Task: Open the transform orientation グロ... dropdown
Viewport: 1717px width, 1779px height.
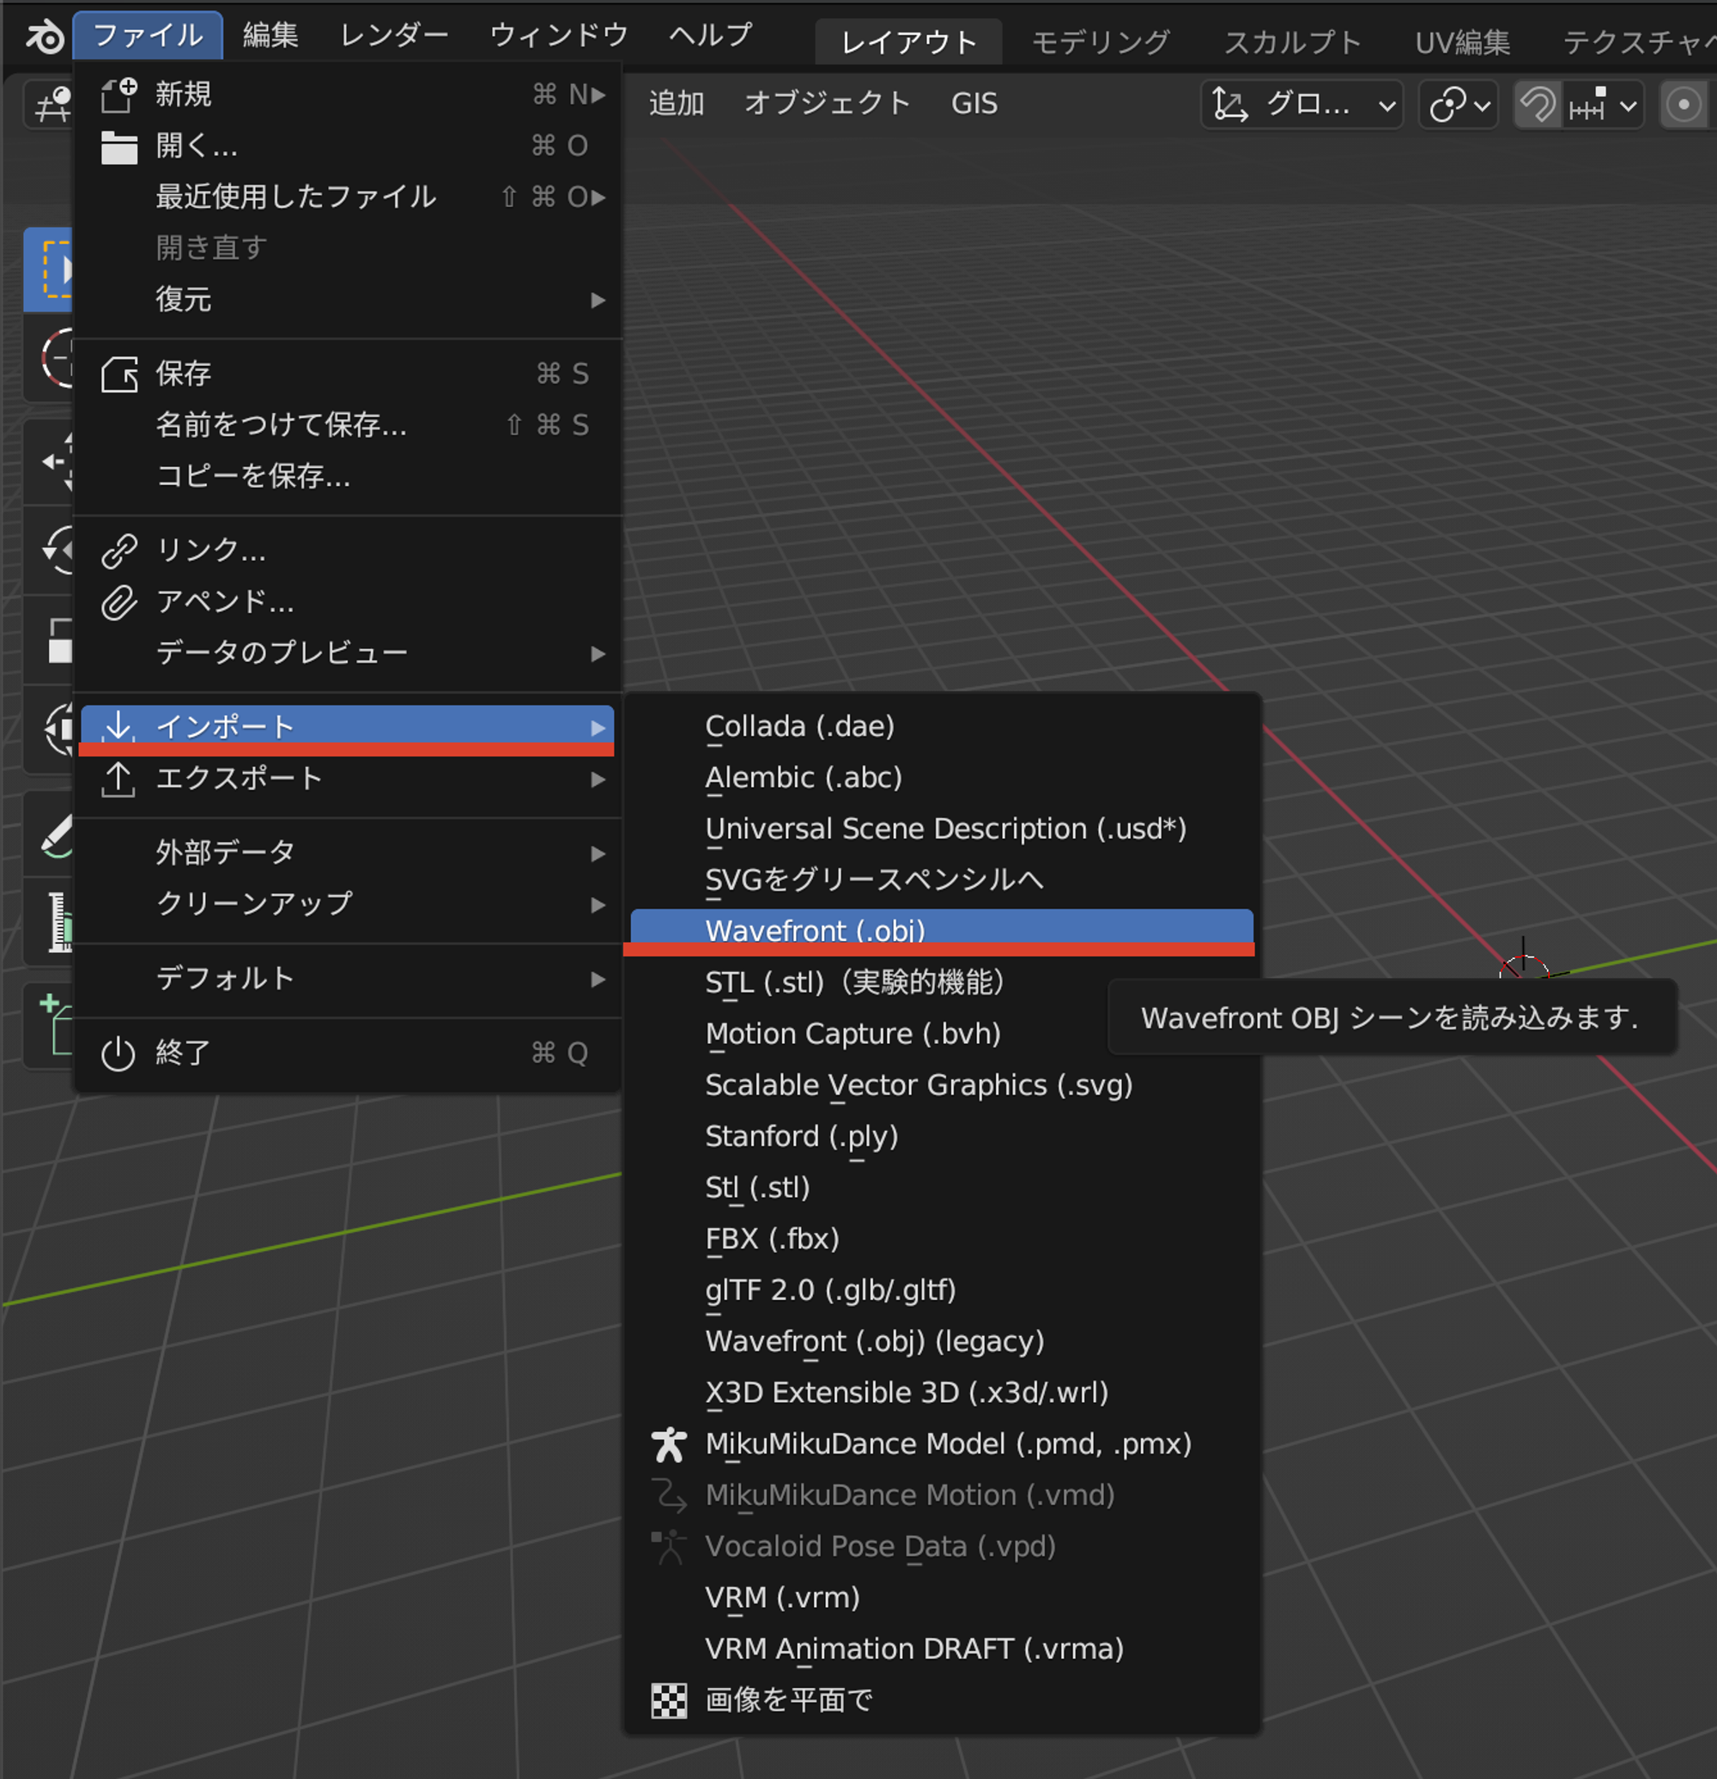Action: click(x=1302, y=106)
